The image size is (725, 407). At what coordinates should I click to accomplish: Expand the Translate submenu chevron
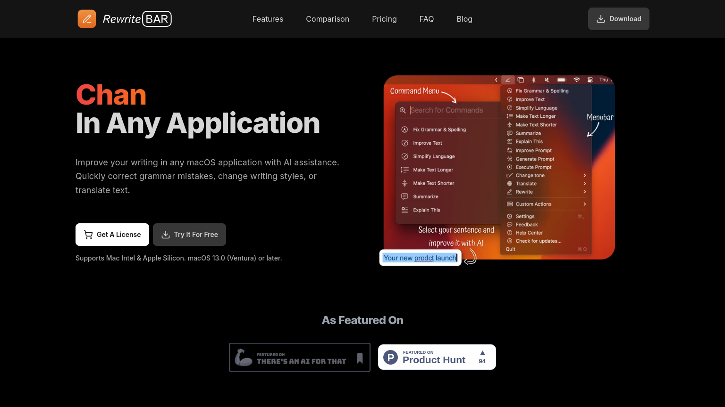pos(584,184)
